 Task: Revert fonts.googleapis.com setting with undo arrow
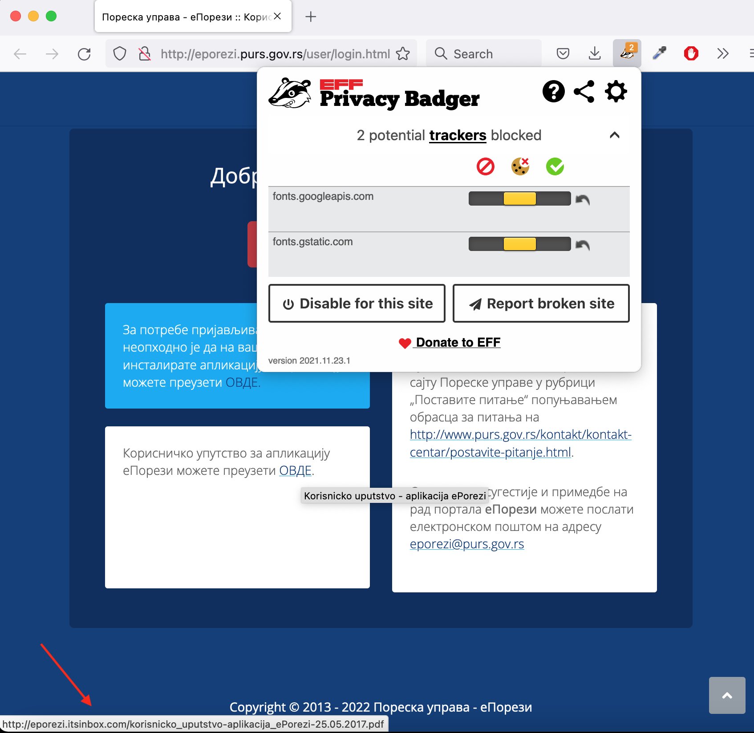point(583,199)
